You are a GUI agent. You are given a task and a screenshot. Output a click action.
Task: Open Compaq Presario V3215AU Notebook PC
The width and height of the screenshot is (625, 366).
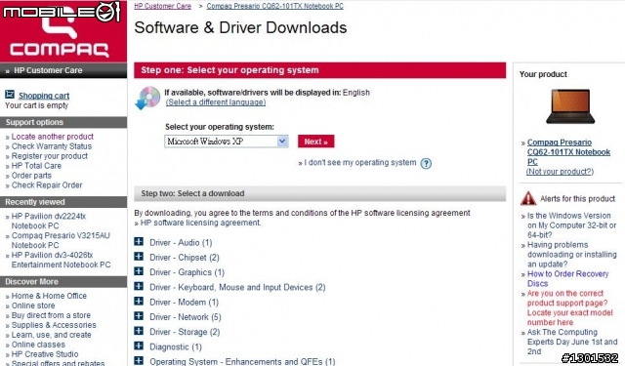click(x=61, y=240)
